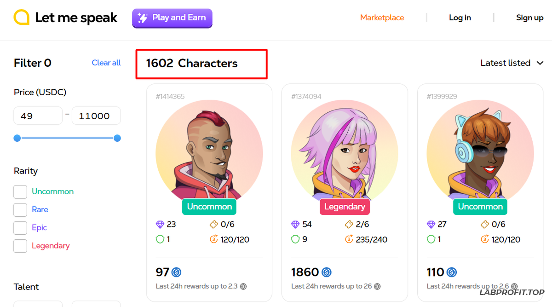Image resolution: width=552 pixels, height=307 pixels.
Task: Click the right handle of the price slider
Action: [x=117, y=138]
